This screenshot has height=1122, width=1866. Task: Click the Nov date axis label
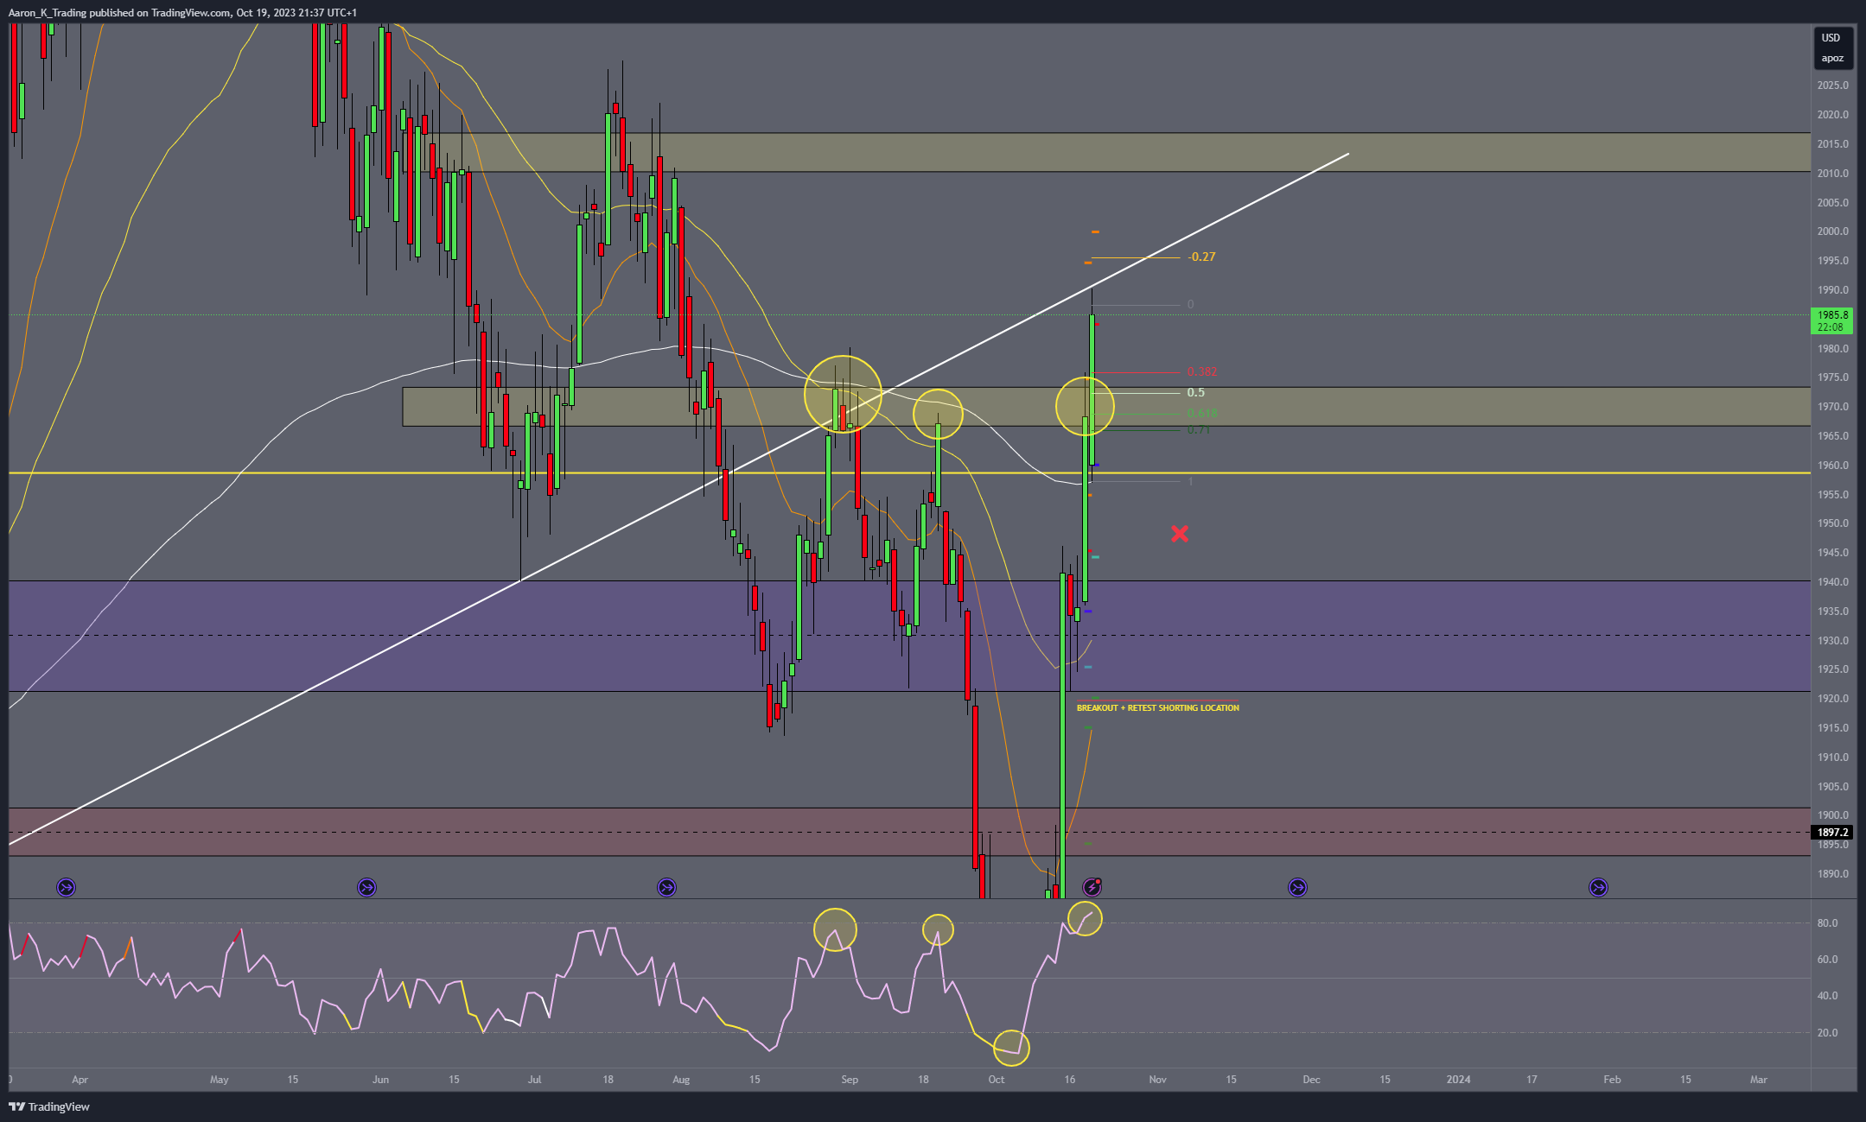point(1157,1080)
